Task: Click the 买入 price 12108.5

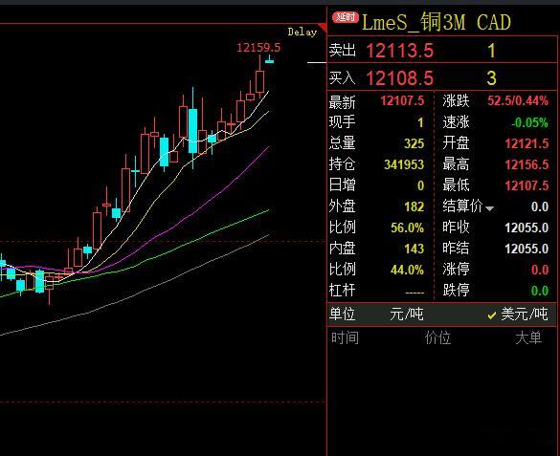Action: (399, 78)
